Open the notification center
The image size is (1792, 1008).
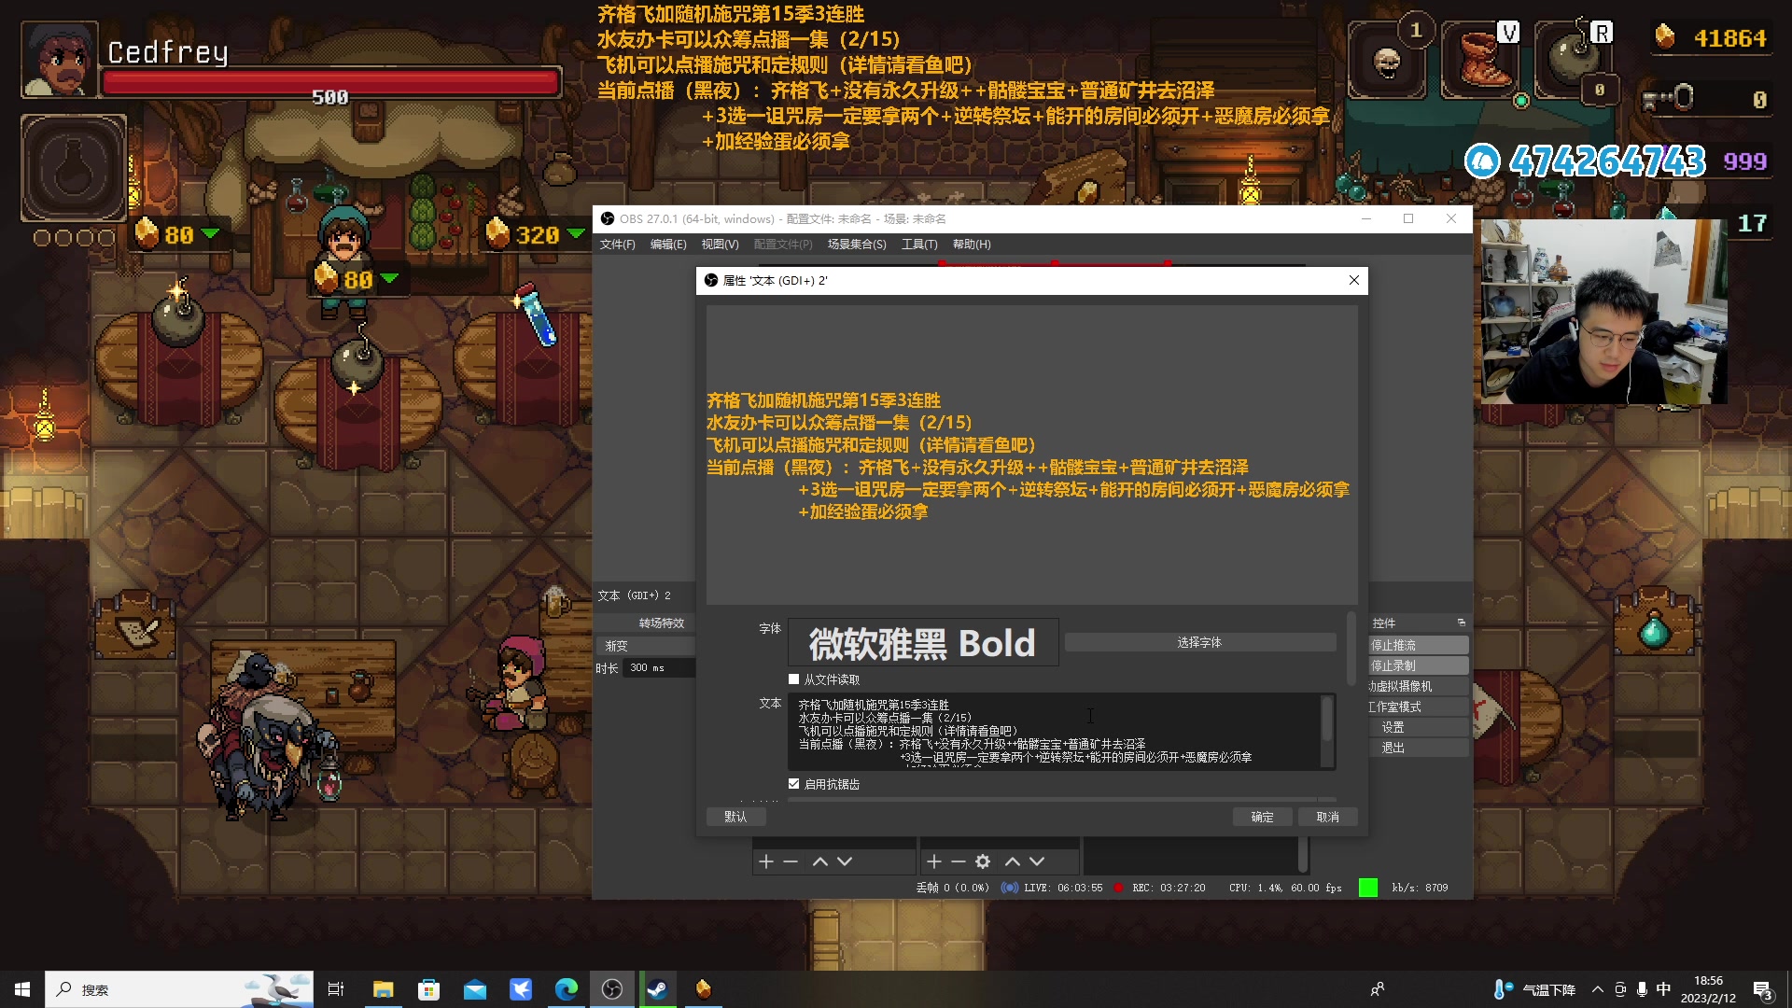1763,989
